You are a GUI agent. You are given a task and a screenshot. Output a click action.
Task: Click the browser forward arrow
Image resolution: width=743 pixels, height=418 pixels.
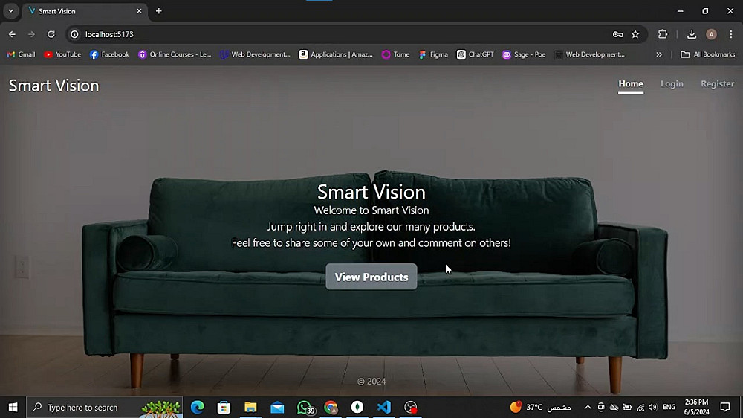(31, 34)
